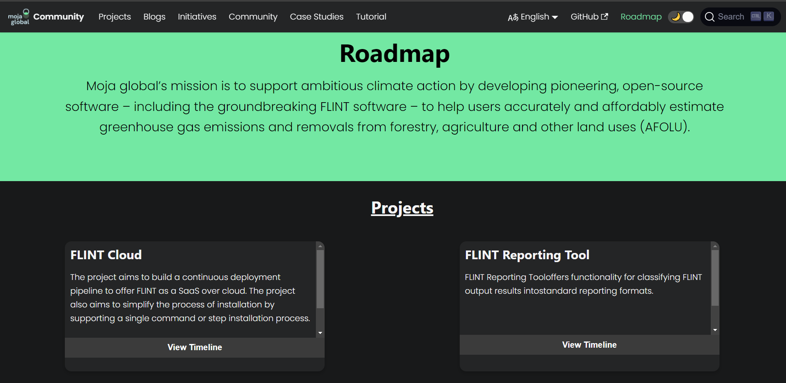The image size is (786, 383).
Task: Click the moja global logo
Action: (x=19, y=17)
